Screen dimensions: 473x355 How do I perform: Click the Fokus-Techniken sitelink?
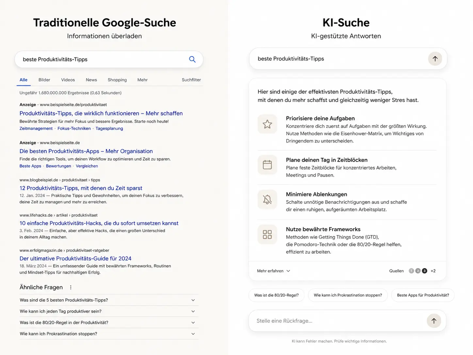pyautogui.click(x=74, y=128)
